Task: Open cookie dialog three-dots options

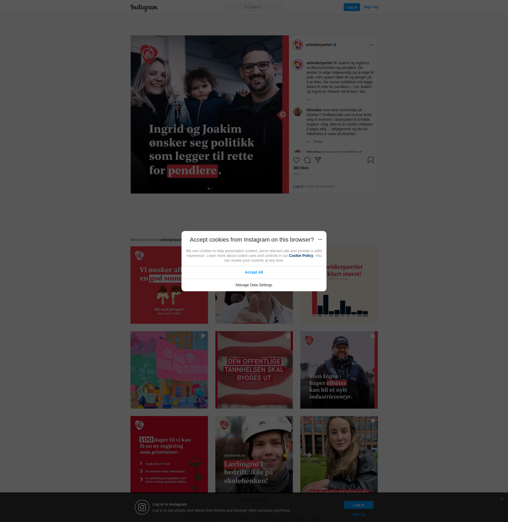Action: pos(320,239)
